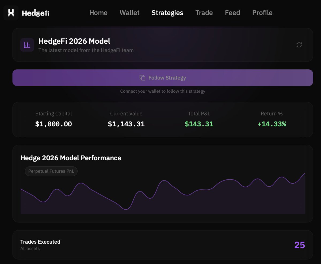Screen dimensions: 321x264
Task: Go to the Home tab
Action: click(98, 13)
